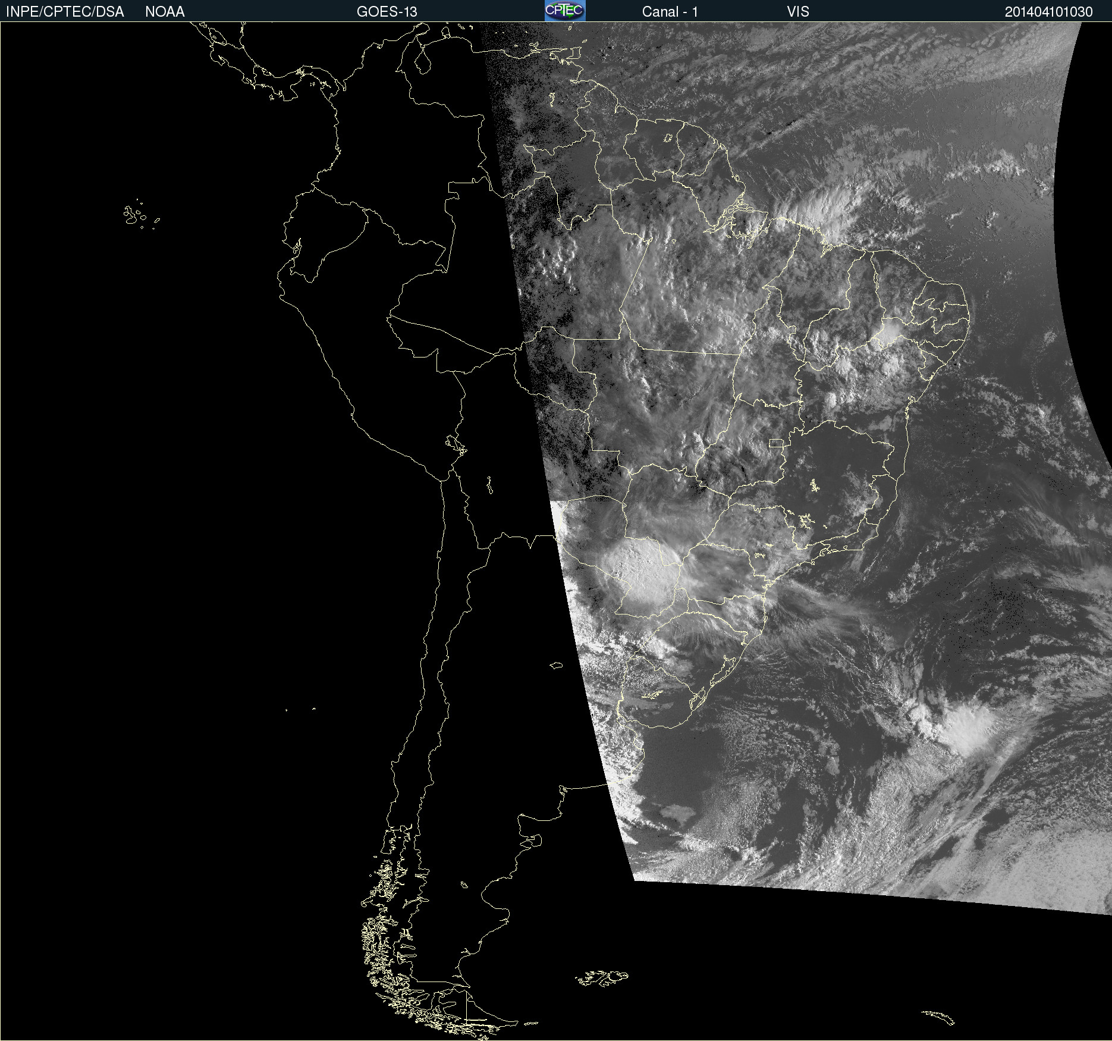Select the INPE/CPTEC/DSA header text

coord(65,12)
